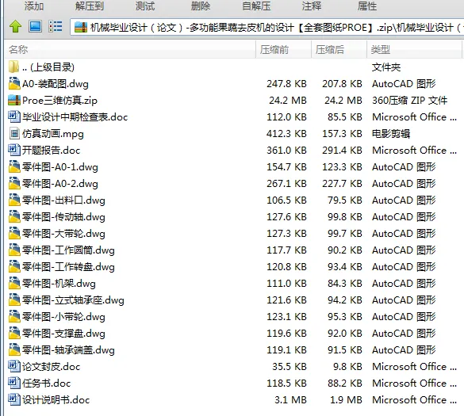Click the icon of 零件图-大带轮.dwg

14,233
